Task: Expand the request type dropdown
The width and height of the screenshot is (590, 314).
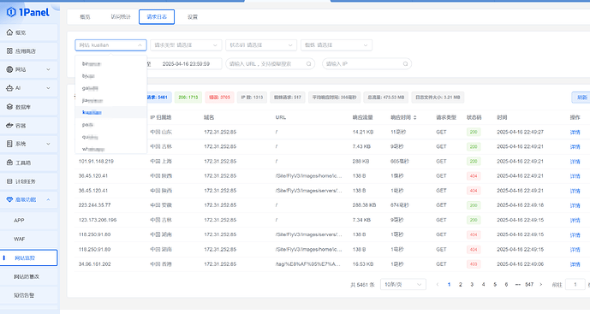Action: [186, 45]
